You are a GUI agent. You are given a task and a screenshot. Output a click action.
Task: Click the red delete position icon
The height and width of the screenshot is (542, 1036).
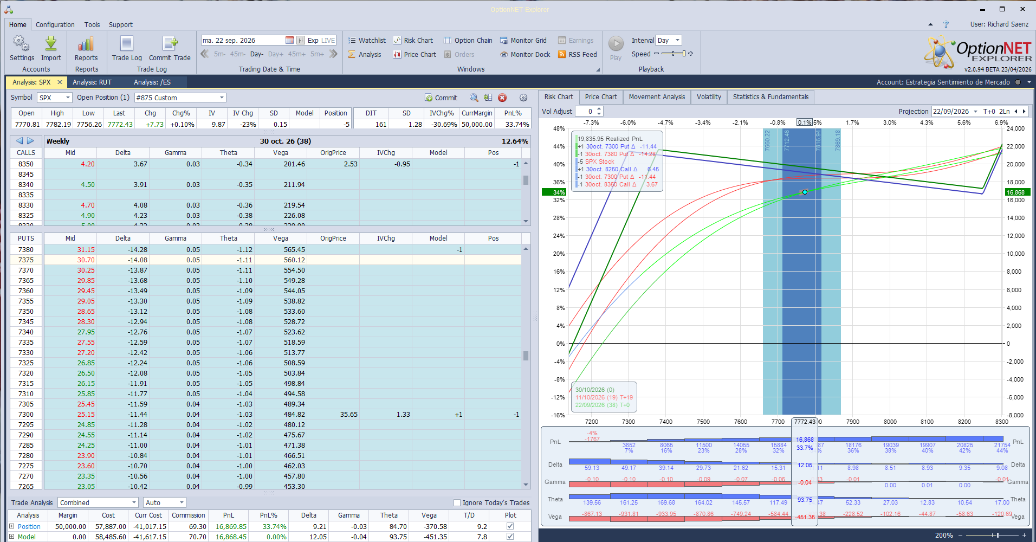[502, 98]
